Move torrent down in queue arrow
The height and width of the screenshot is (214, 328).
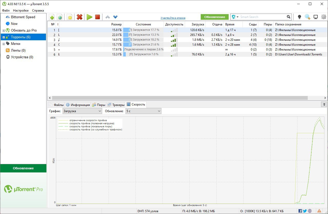(115, 17)
